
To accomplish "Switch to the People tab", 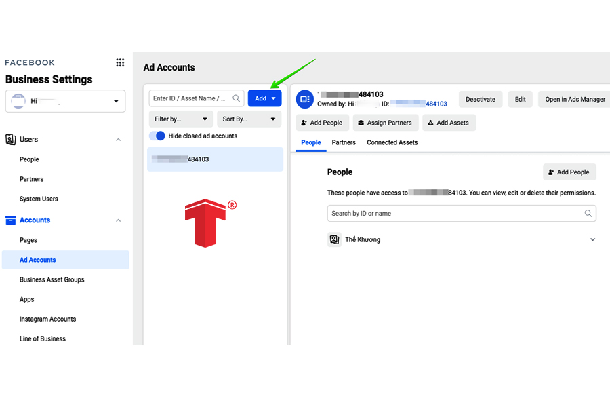I will click(311, 142).
